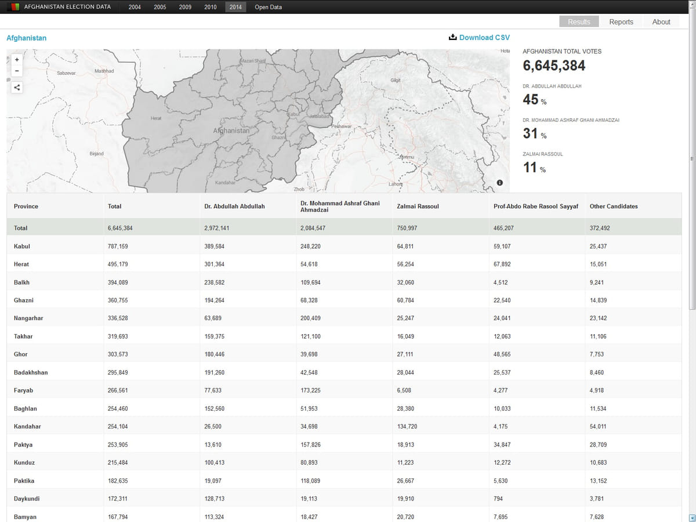Click Kandahar province in the table
This screenshot has height=522, width=696.
(x=27, y=426)
